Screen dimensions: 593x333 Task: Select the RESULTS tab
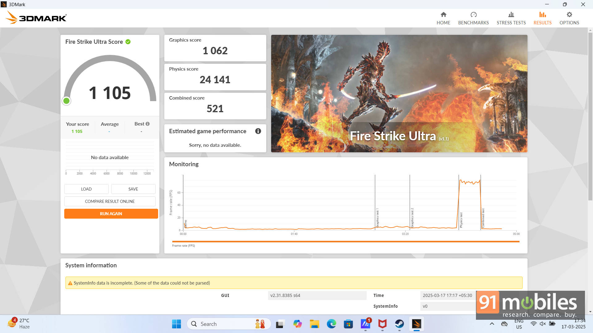[542, 18]
